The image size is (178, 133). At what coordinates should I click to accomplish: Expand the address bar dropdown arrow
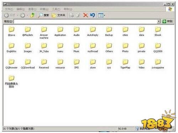tap(158, 21)
